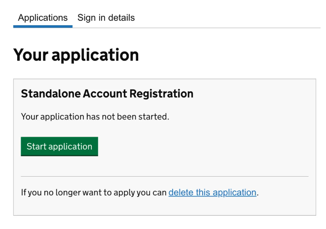This screenshot has height=229, width=326.
Task: Click the word 'Your' in the main heading
Action: [x=31, y=55]
